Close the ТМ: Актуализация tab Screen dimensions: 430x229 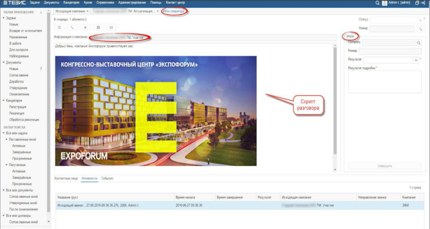[x=158, y=11]
